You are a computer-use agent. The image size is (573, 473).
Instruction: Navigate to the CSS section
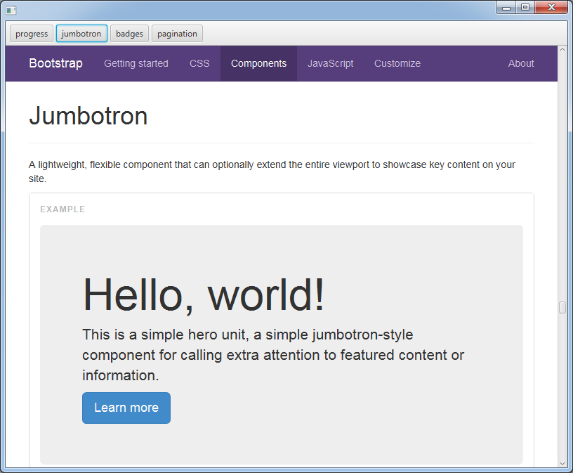199,63
